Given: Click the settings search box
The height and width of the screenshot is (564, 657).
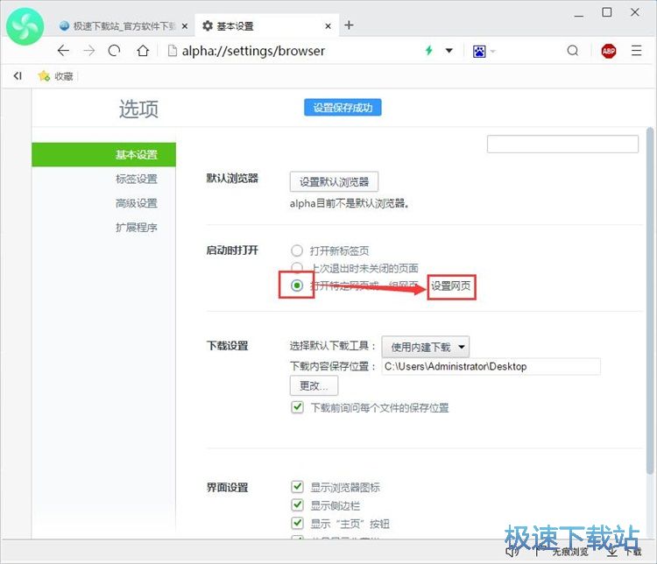Looking at the screenshot, I should pos(562,144).
